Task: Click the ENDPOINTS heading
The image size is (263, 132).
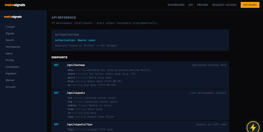Action: [60, 57]
